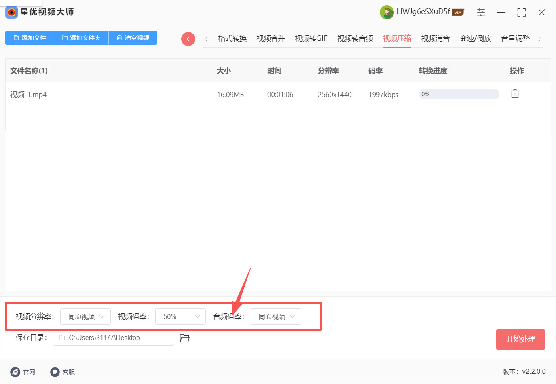Click the 转换进度 column header
Viewport: 556px width, 384px height.
coord(433,71)
